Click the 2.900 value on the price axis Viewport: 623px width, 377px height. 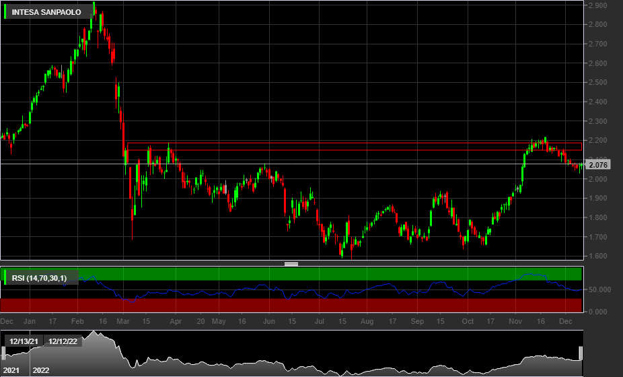pos(597,5)
